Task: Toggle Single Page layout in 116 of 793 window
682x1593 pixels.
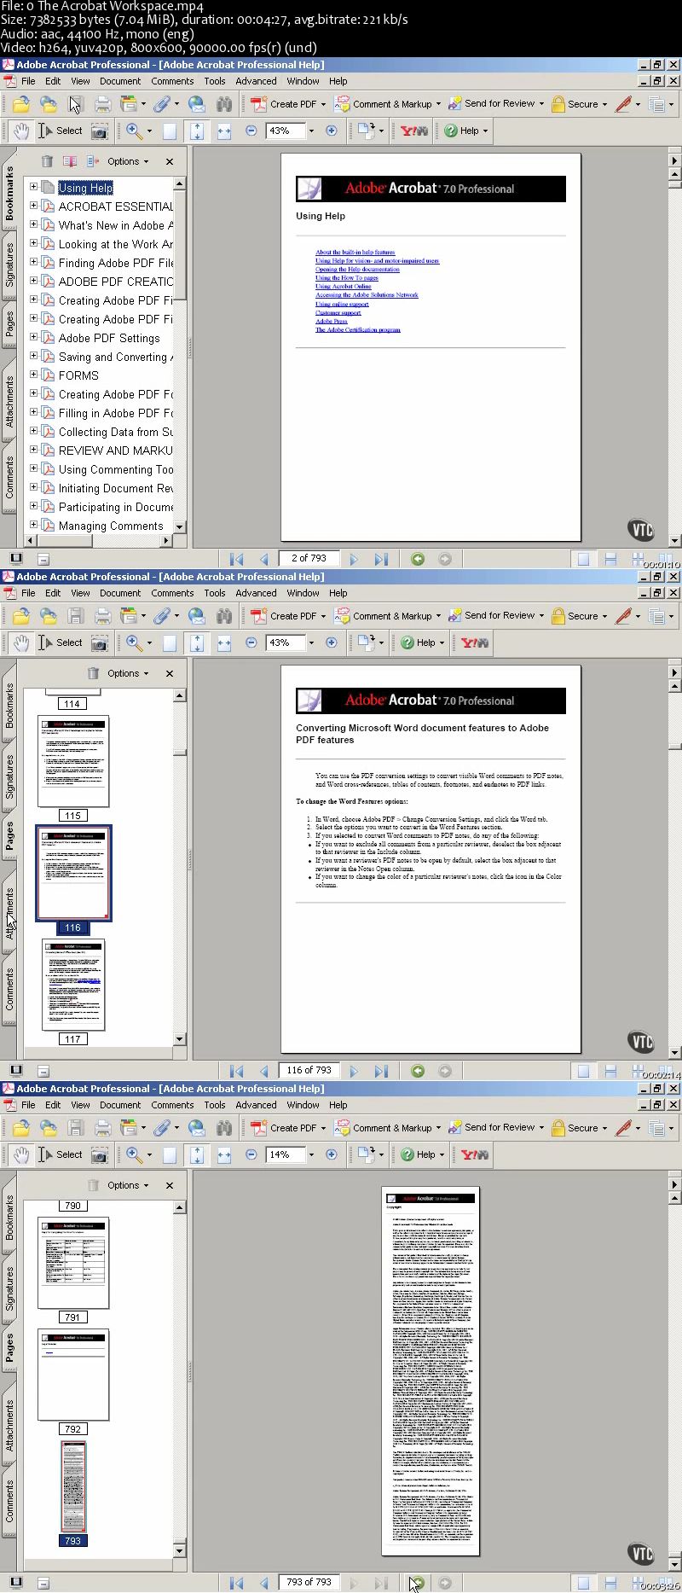Action: click(x=583, y=1071)
